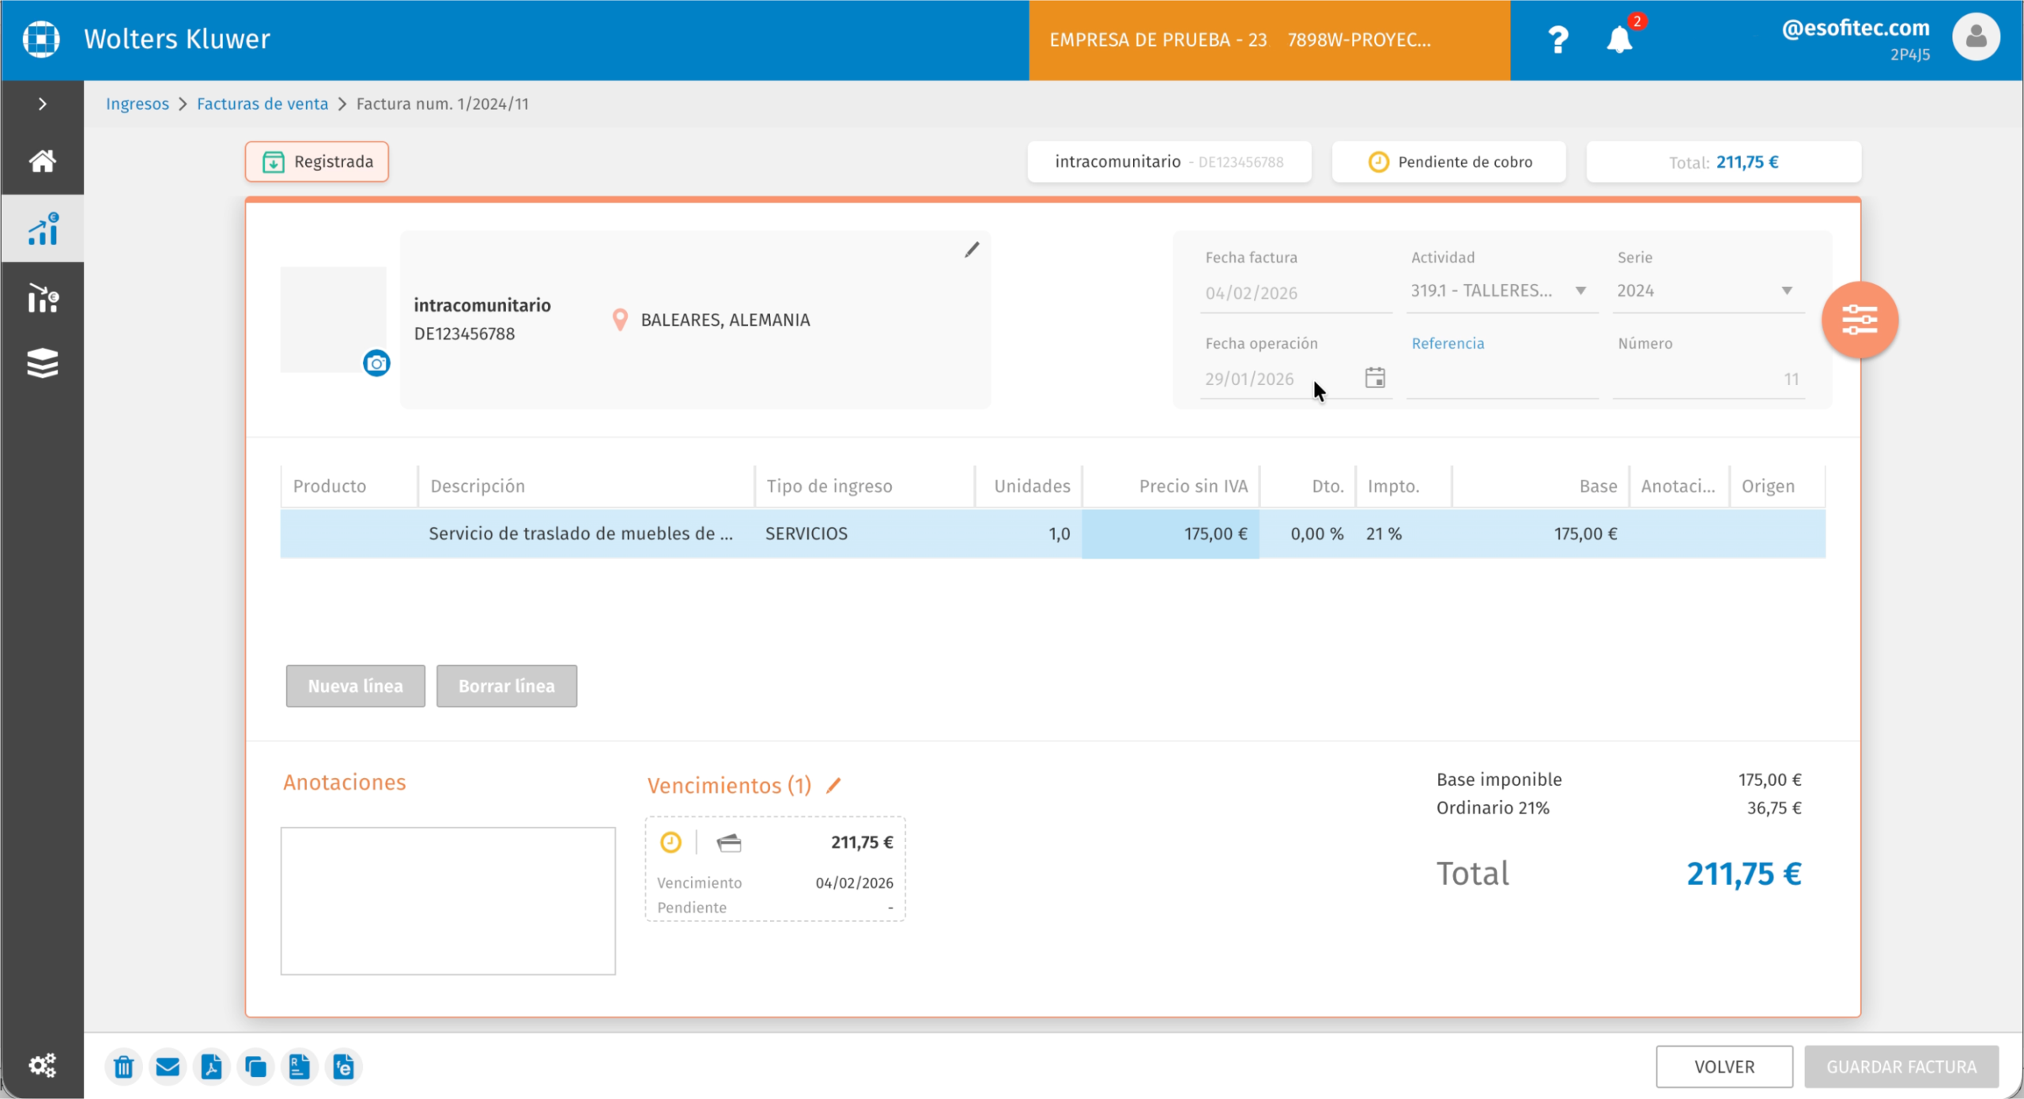Open help via the question mark icon

1558,40
